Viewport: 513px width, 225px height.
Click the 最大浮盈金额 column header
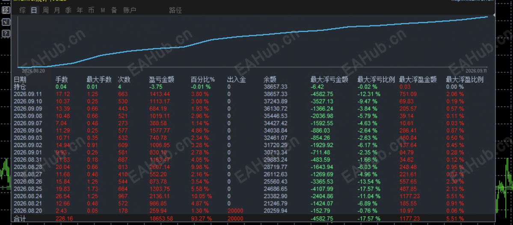(x=418, y=80)
